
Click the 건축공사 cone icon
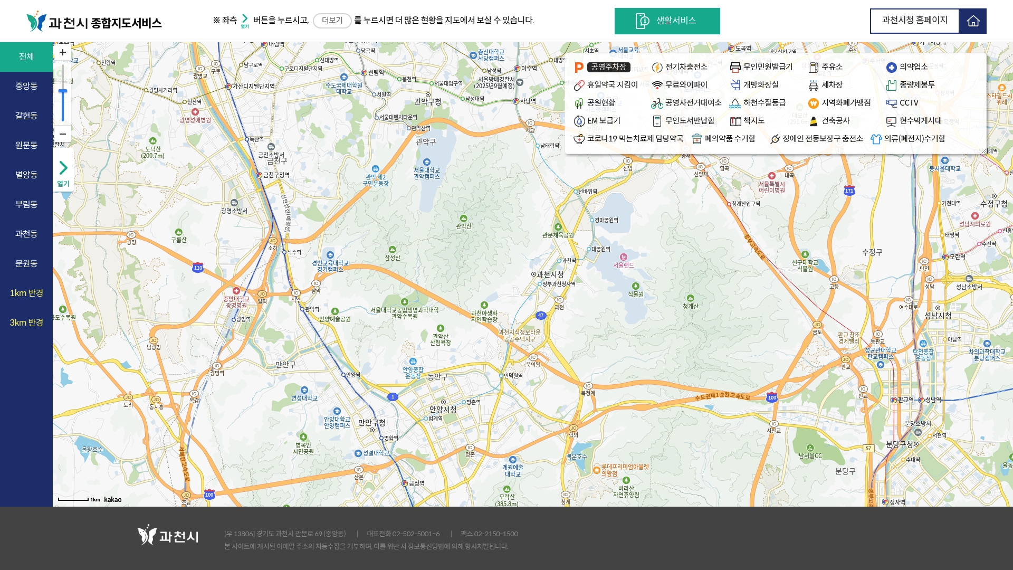click(814, 121)
